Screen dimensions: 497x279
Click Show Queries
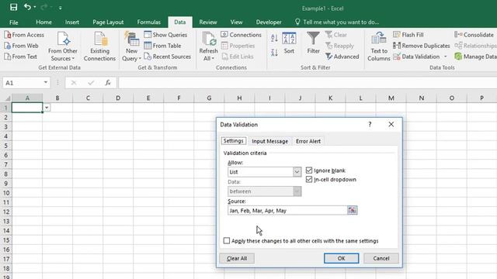165,35
